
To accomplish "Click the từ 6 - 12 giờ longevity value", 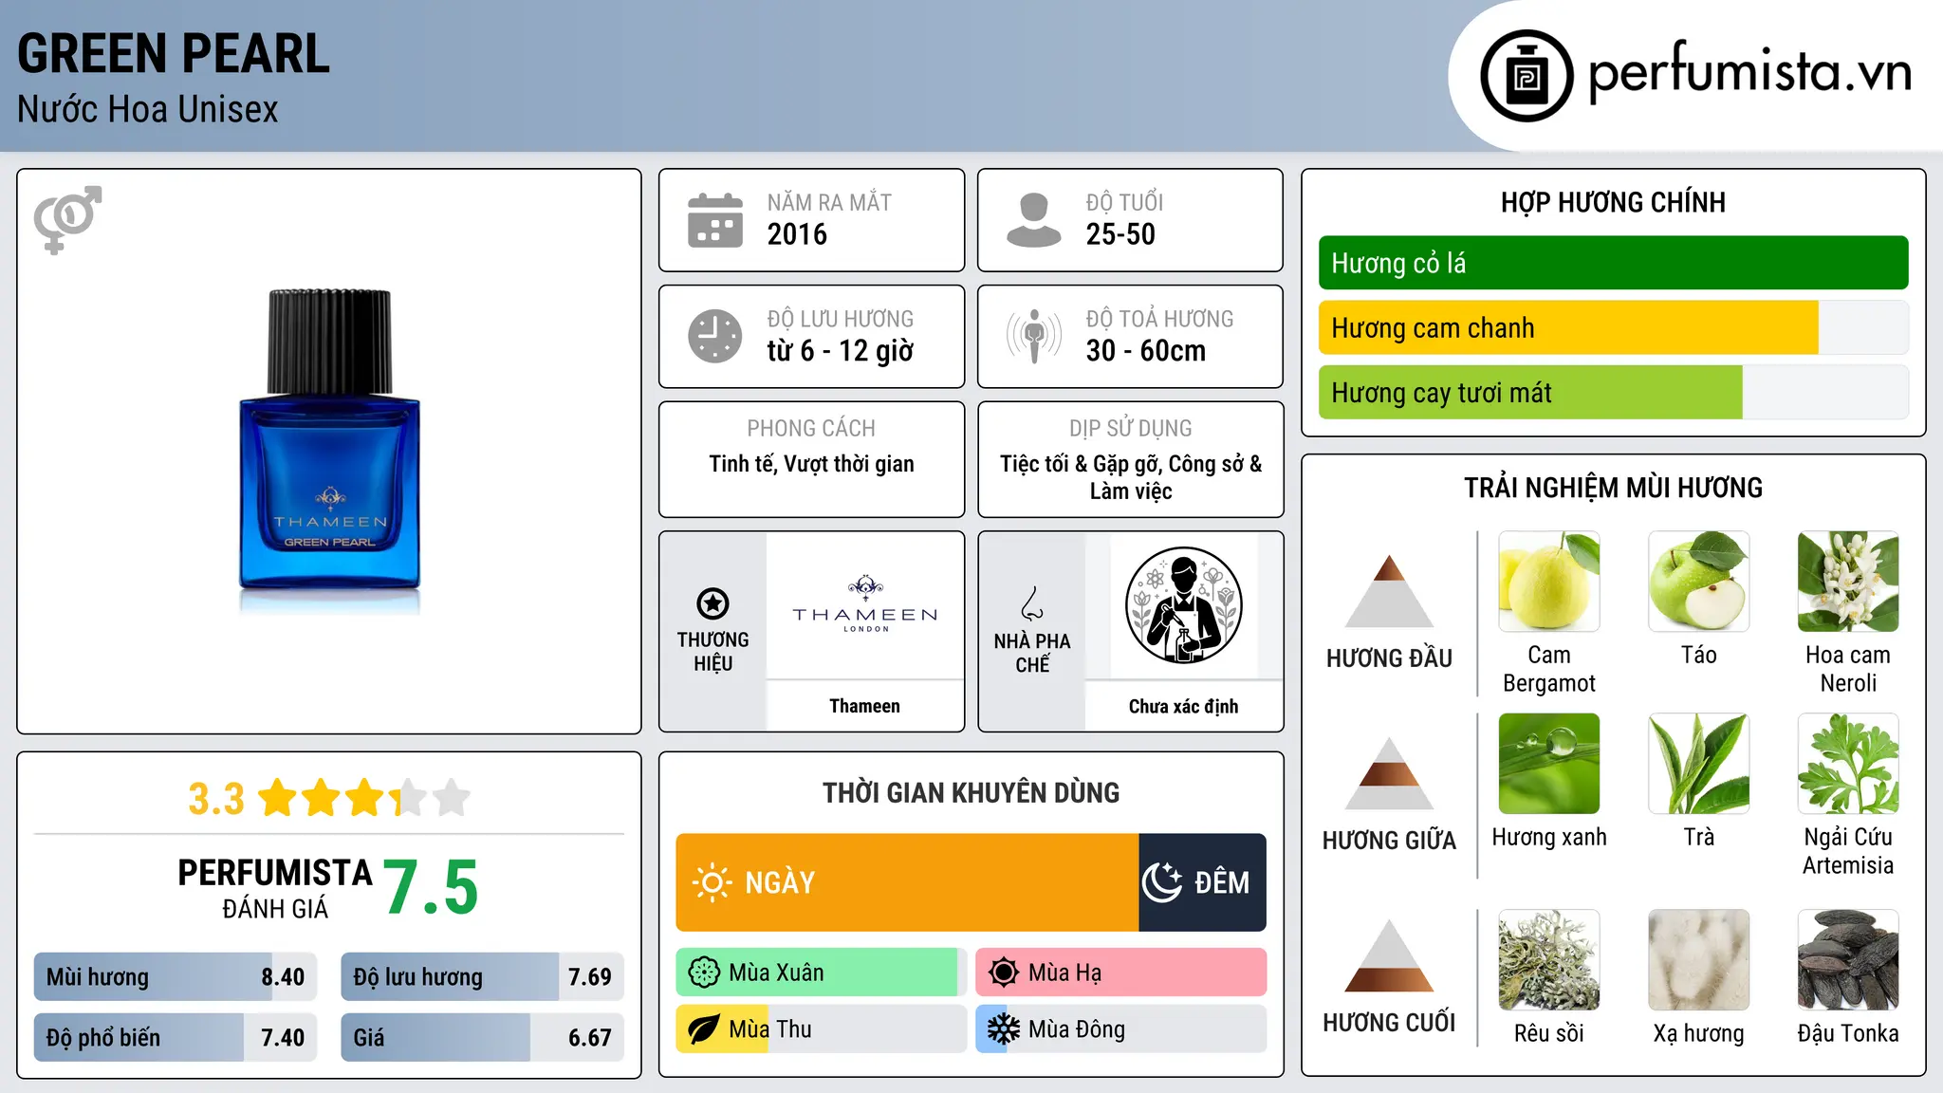I will (841, 351).
